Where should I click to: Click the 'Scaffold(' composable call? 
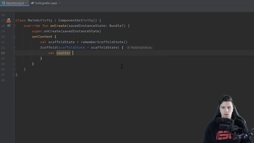49,48
